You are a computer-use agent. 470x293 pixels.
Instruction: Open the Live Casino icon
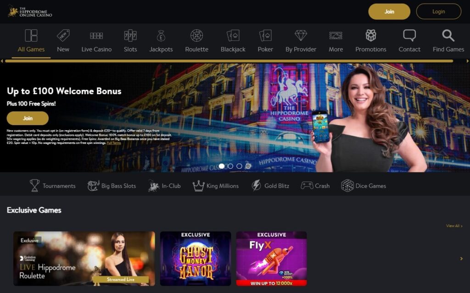pyautogui.click(x=96, y=36)
